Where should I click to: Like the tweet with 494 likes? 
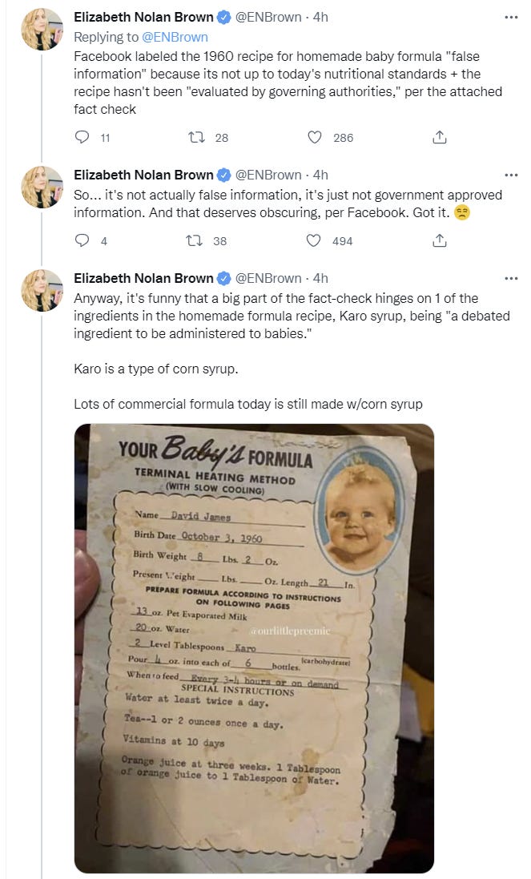pyautogui.click(x=315, y=240)
